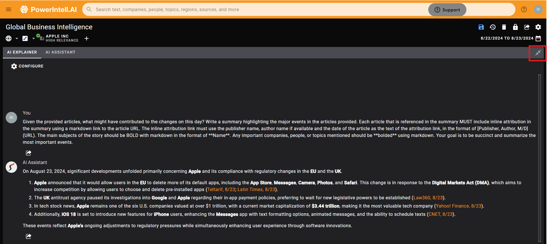Open the Latin Times, 8/23 article link
Viewport: 547px width, 244px height.
[x=256, y=190]
